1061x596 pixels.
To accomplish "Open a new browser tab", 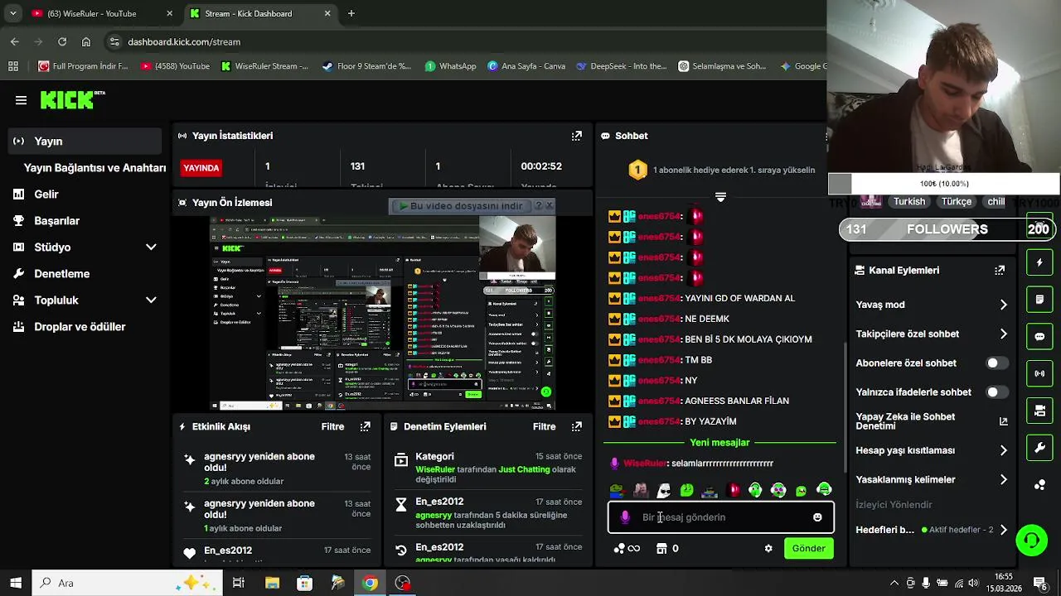I will [351, 13].
